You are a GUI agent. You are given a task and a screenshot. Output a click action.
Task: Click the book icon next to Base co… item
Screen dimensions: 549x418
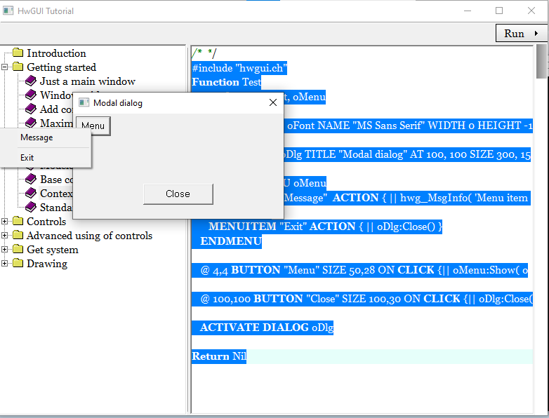click(x=30, y=180)
